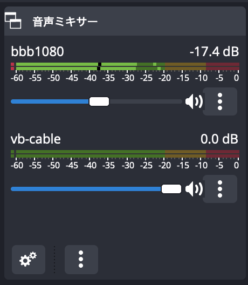
Task: Mute the vb-cable audio source
Action: coord(194,189)
